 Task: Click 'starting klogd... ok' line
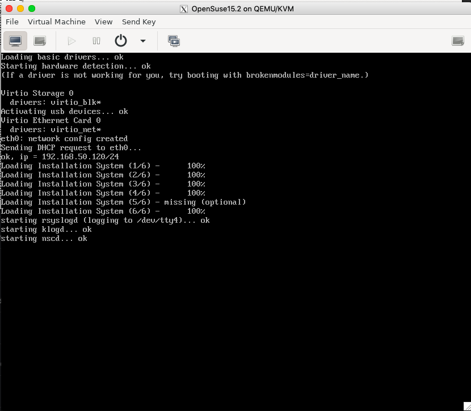click(x=47, y=230)
